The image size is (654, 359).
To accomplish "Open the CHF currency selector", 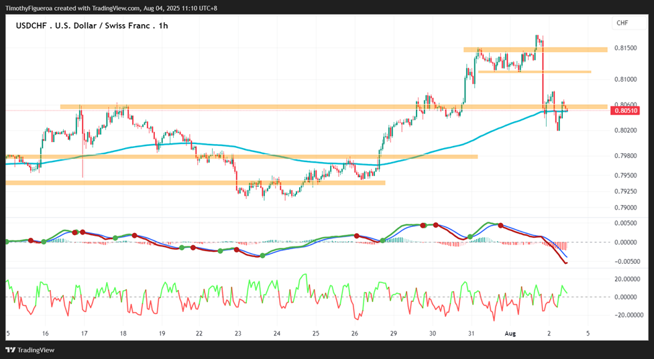I will (629, 23).
